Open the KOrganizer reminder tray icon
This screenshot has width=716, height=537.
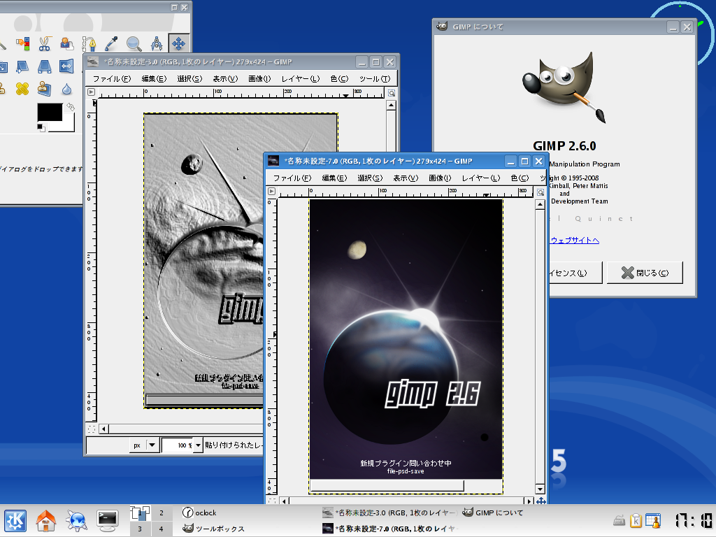pos(653,520)
